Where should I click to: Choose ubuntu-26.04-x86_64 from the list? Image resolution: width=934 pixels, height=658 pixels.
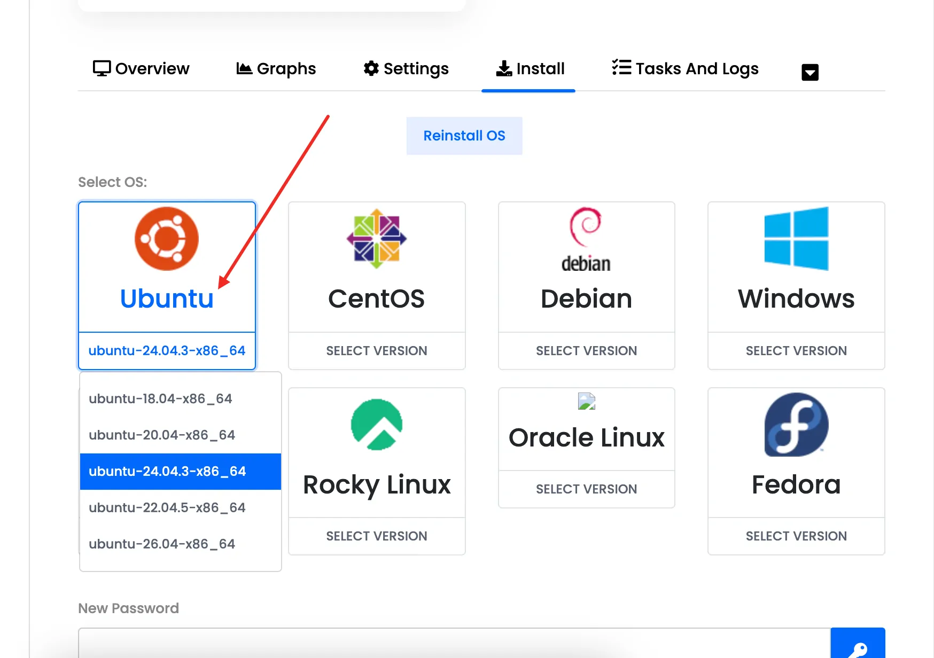coord(181,544)
